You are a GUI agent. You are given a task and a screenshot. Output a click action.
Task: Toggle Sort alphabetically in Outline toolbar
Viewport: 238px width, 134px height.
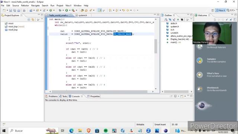pos(166,20)
